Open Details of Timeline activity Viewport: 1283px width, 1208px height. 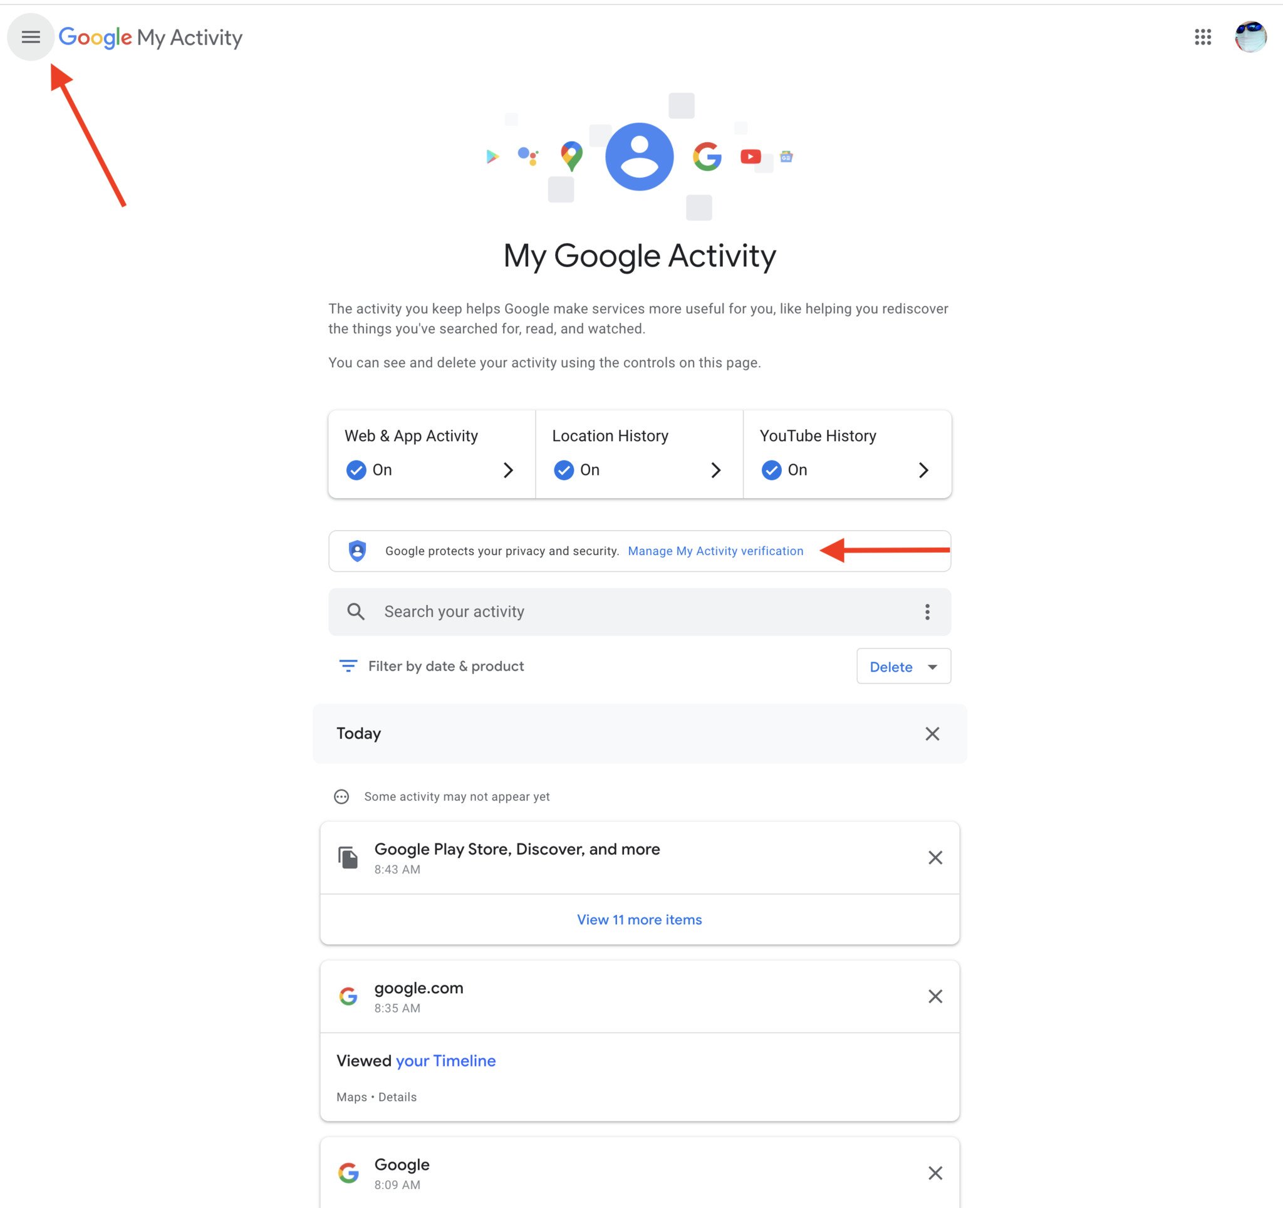click(x=398, y=1096)
